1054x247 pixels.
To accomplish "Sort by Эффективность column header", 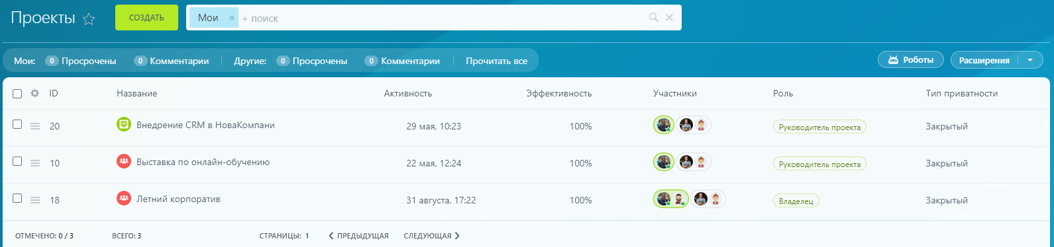I will (x=559, y=93).
